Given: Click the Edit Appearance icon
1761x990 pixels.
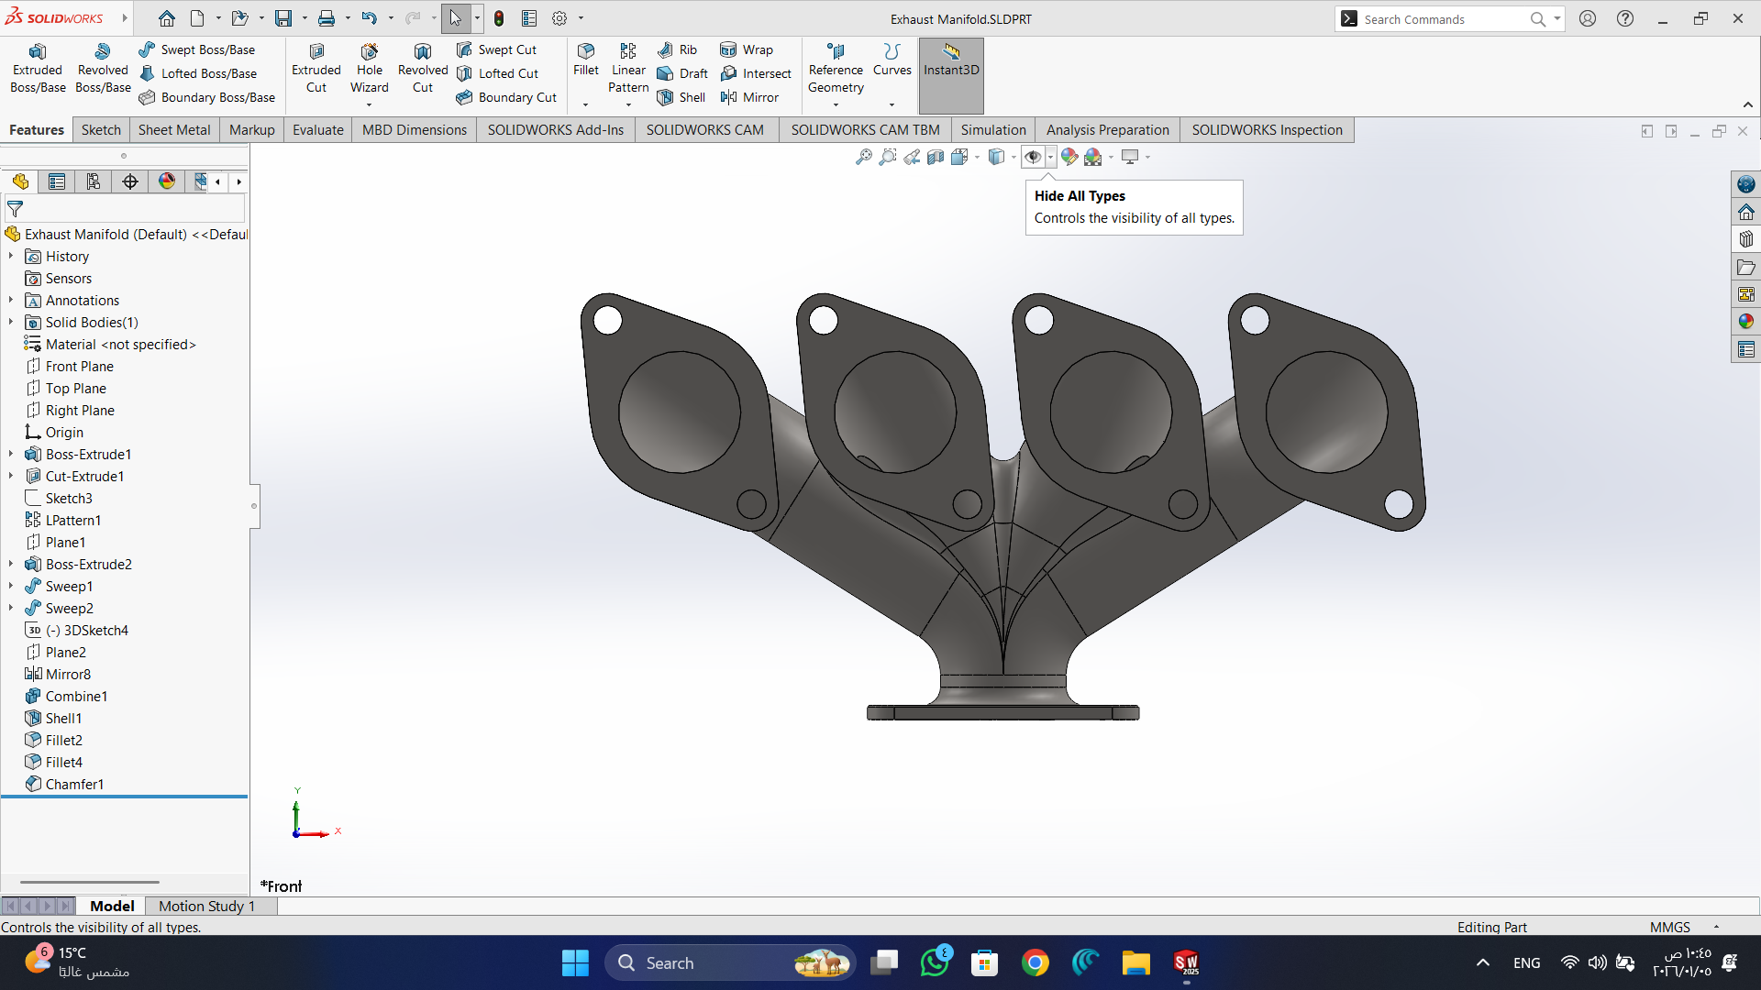Looking at the screenshot, I should pyautogui.click(x=1069, y=157).
